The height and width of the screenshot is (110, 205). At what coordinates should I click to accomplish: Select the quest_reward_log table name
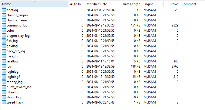coord(19,87)
